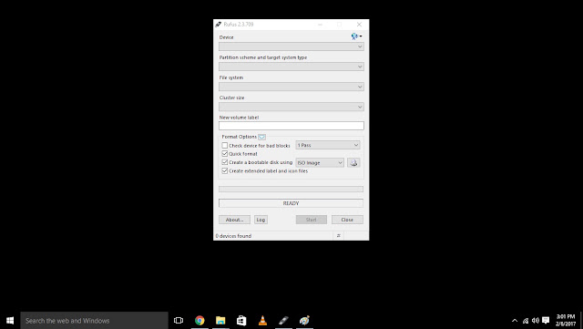Open the Paint taskbar icon
This screenshot has height=329, width=583.
coord(304,321)
